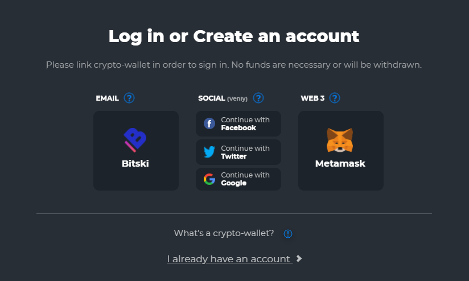Screen dimensions: 469x281
Task: Open the help icon beside WEB 3
Action: (x=335, y=98)
